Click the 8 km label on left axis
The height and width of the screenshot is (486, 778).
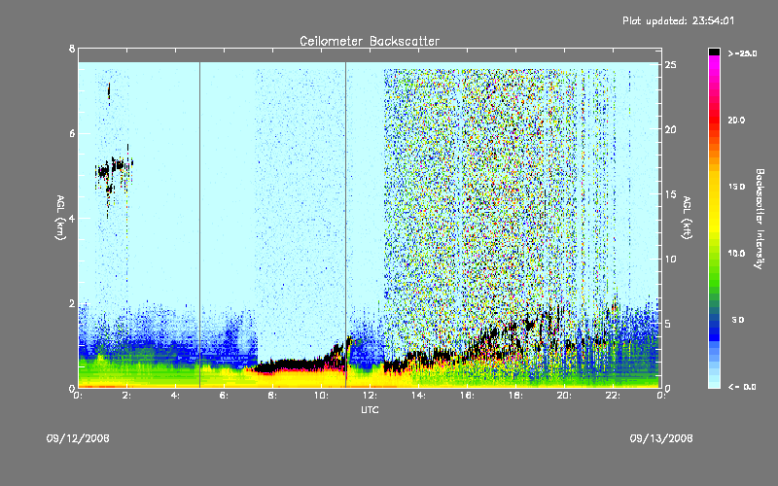[72, 49]
